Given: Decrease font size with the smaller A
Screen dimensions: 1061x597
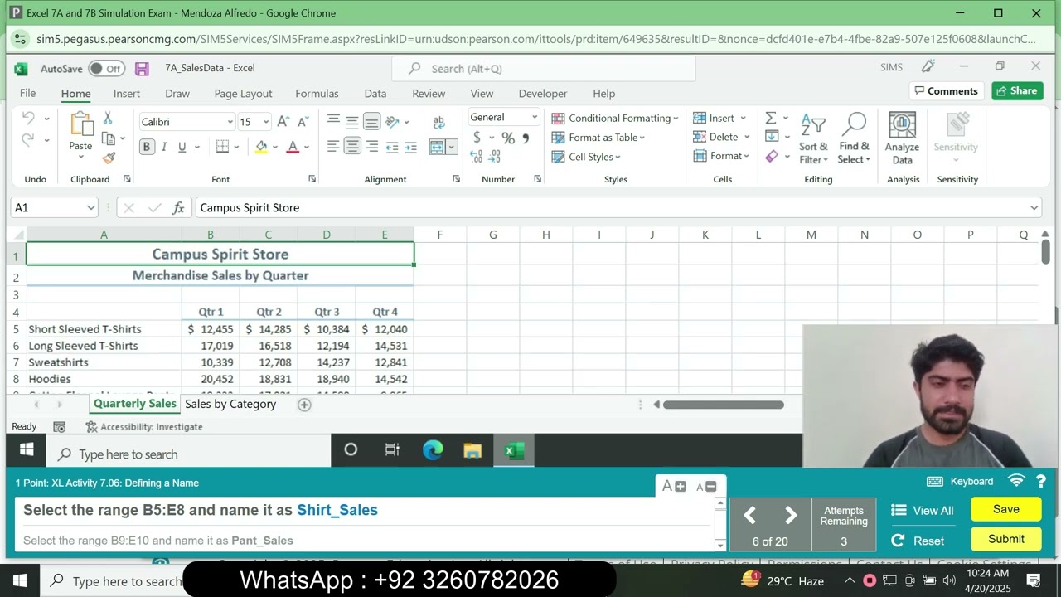Looking at the screenshot, I should tap(303, 122).
